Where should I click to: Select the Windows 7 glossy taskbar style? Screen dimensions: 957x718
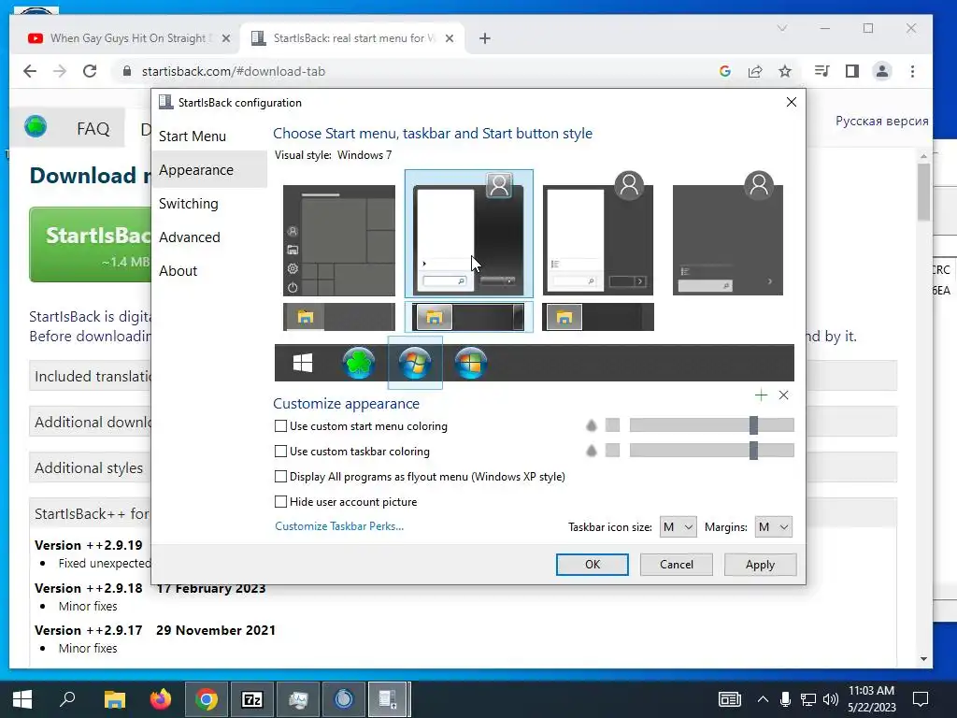click(468, 317)
